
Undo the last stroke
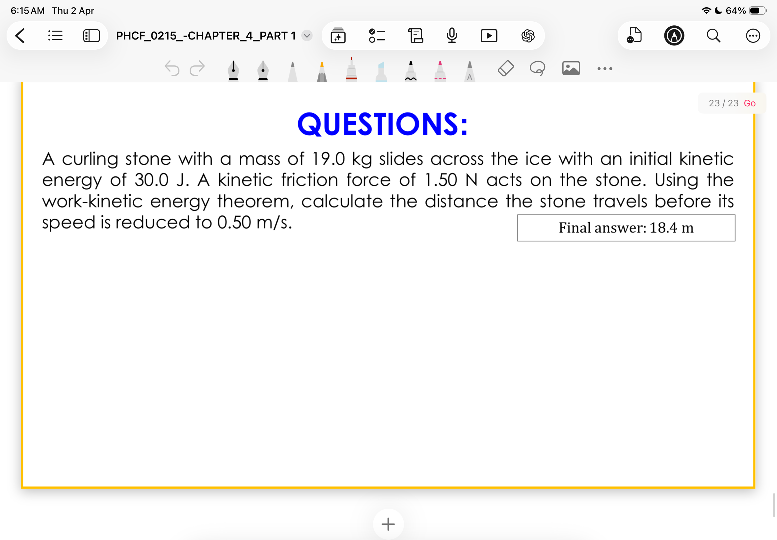172,68
